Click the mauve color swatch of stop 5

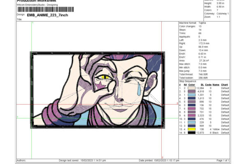(x=191, y=102)
